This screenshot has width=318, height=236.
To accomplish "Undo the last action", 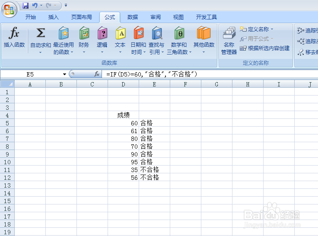I will point(35,6).
